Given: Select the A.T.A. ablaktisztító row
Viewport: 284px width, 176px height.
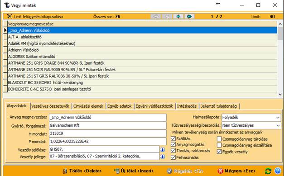Looking at the screenshot, I should [142, 37].
